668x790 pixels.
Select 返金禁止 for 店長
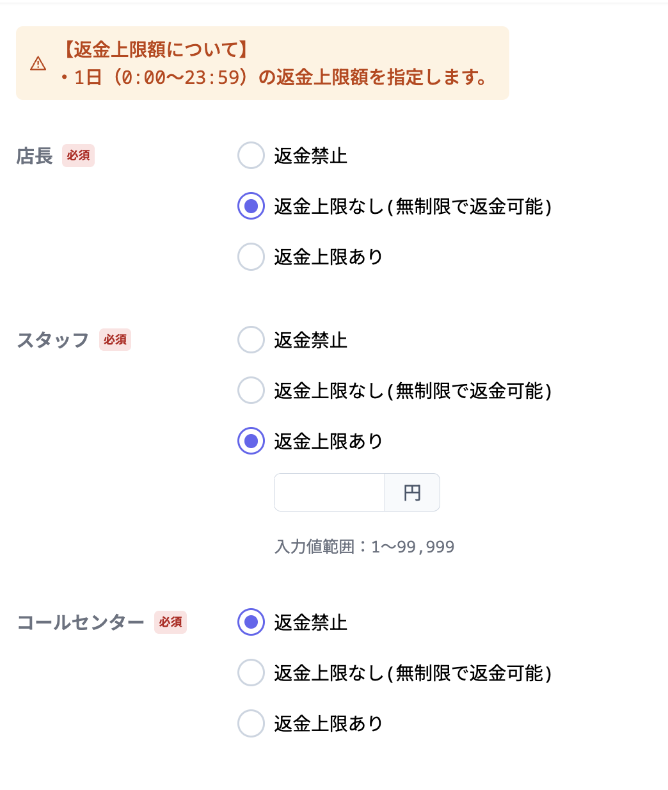tap(251, 156)
